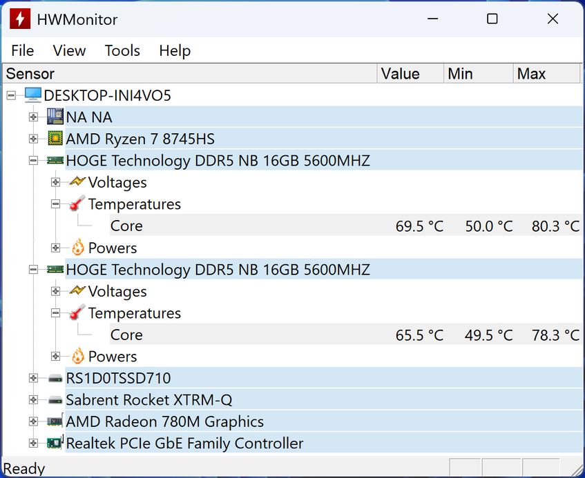
Task: Click the CPU chip icon for AMD Ryzen 7
Action: pos(55,139)
